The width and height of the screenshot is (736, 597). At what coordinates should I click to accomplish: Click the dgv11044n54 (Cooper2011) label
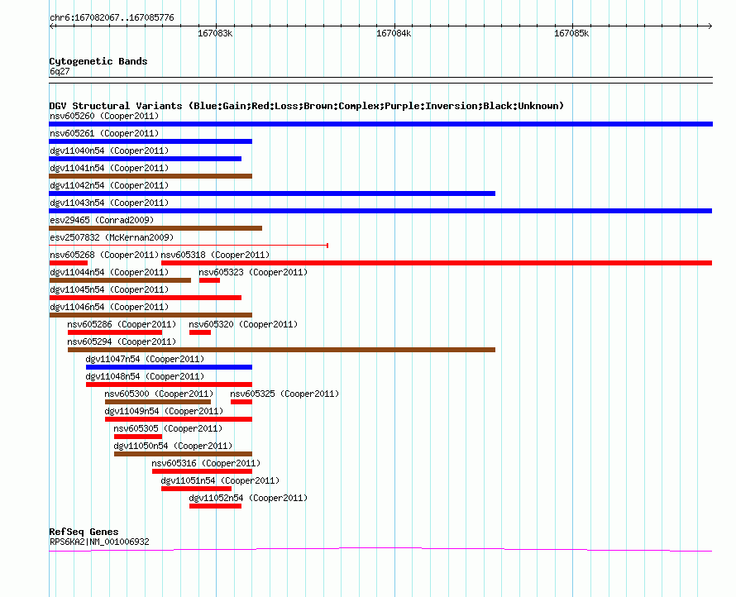tap(109, 272)
